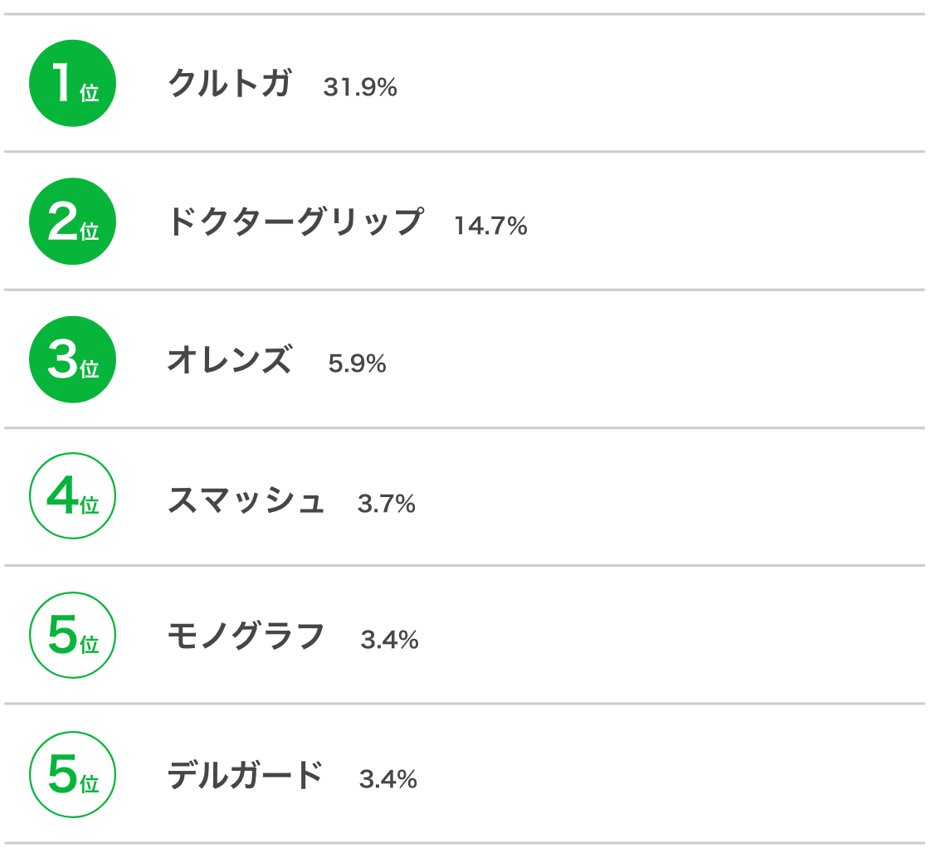Click the 5.9% percentage for オレンズ
This screenshot has width=931, height=853.
tap(357, 363)
